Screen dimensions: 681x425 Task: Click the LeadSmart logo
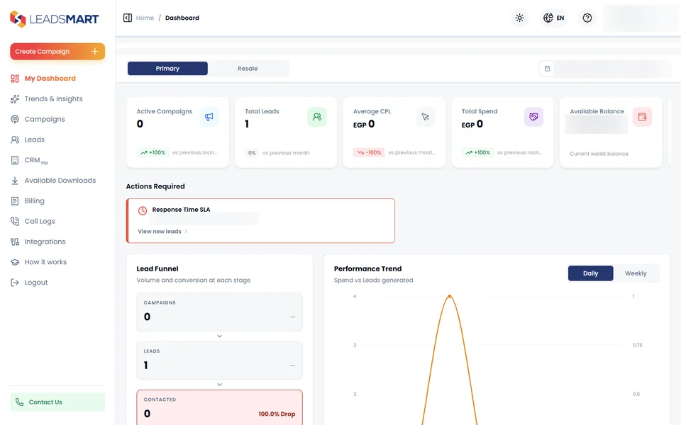click(55, 18)
